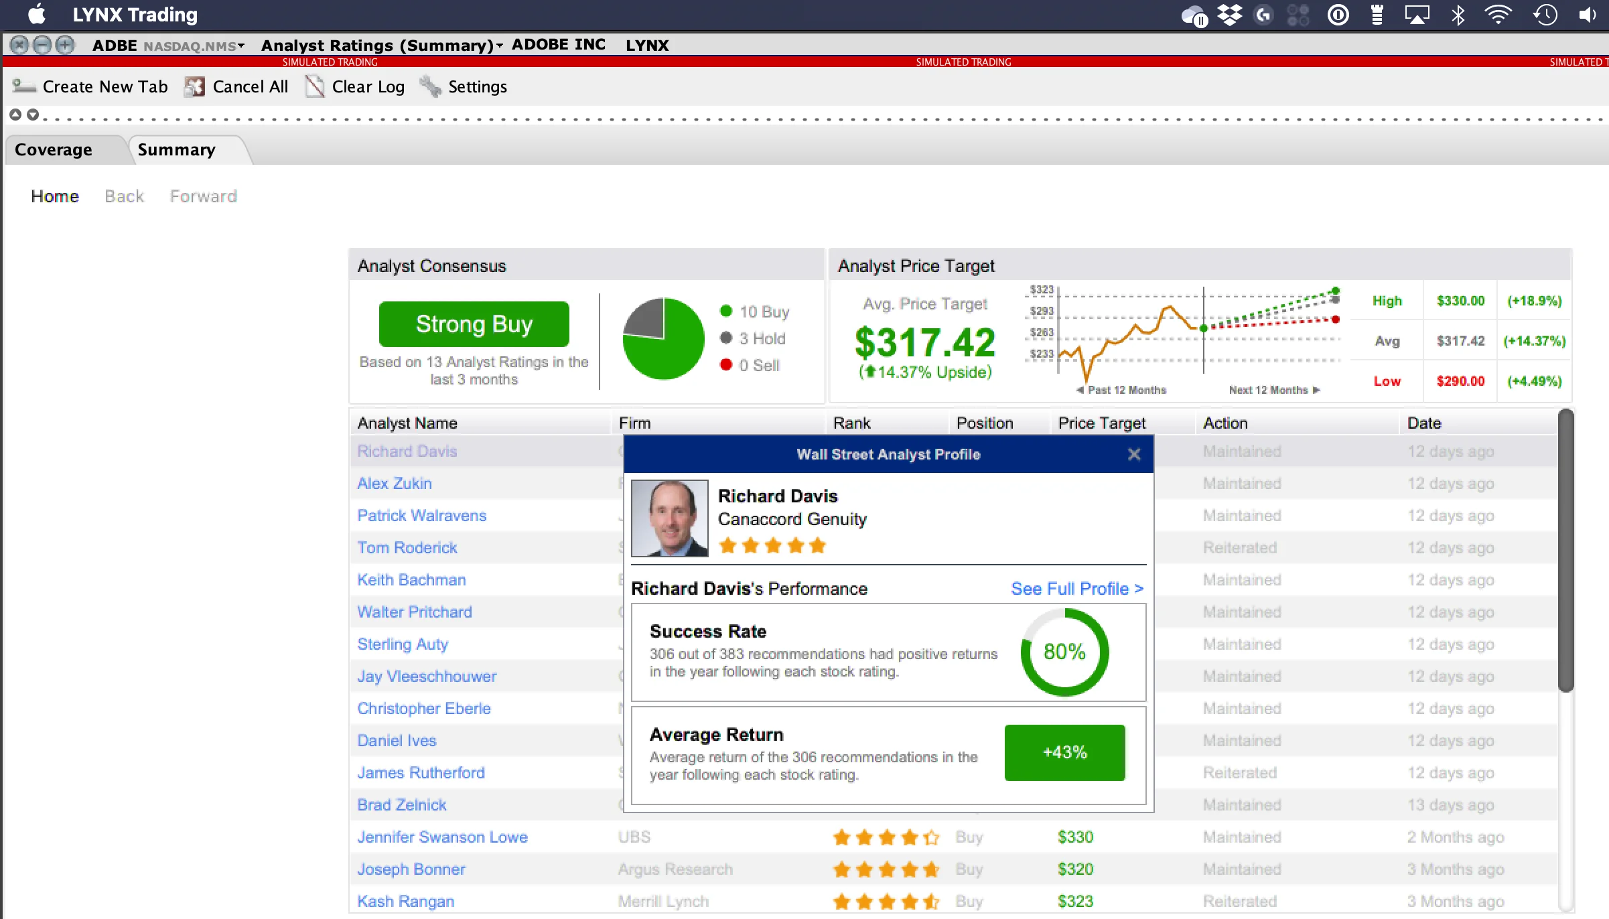
Task: Click the Create New Tab icon
Action: 24,86
